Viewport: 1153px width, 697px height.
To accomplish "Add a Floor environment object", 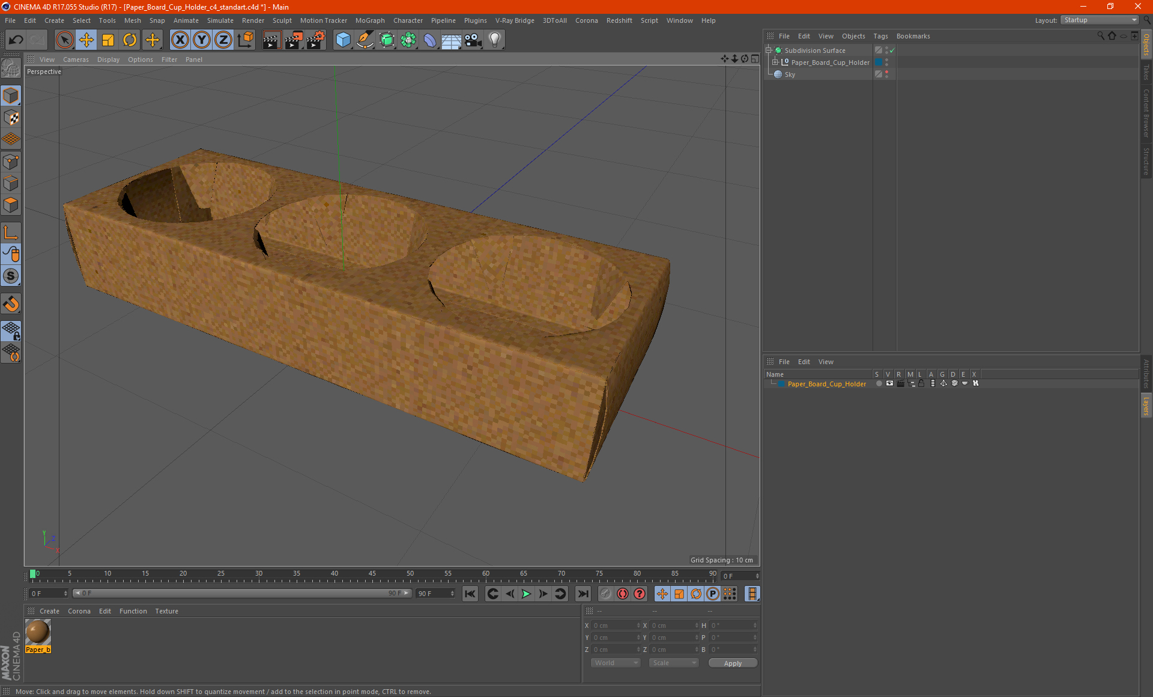I will (x=452, y=40).
